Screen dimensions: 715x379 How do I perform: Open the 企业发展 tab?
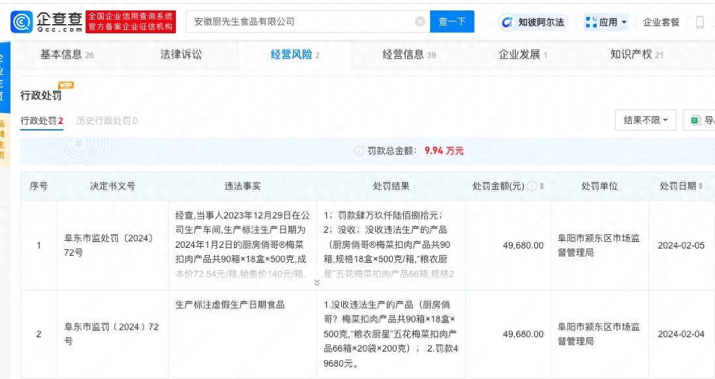tap(523, 55)
